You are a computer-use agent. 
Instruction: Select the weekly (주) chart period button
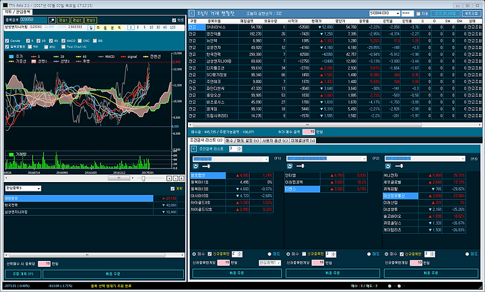98,28
